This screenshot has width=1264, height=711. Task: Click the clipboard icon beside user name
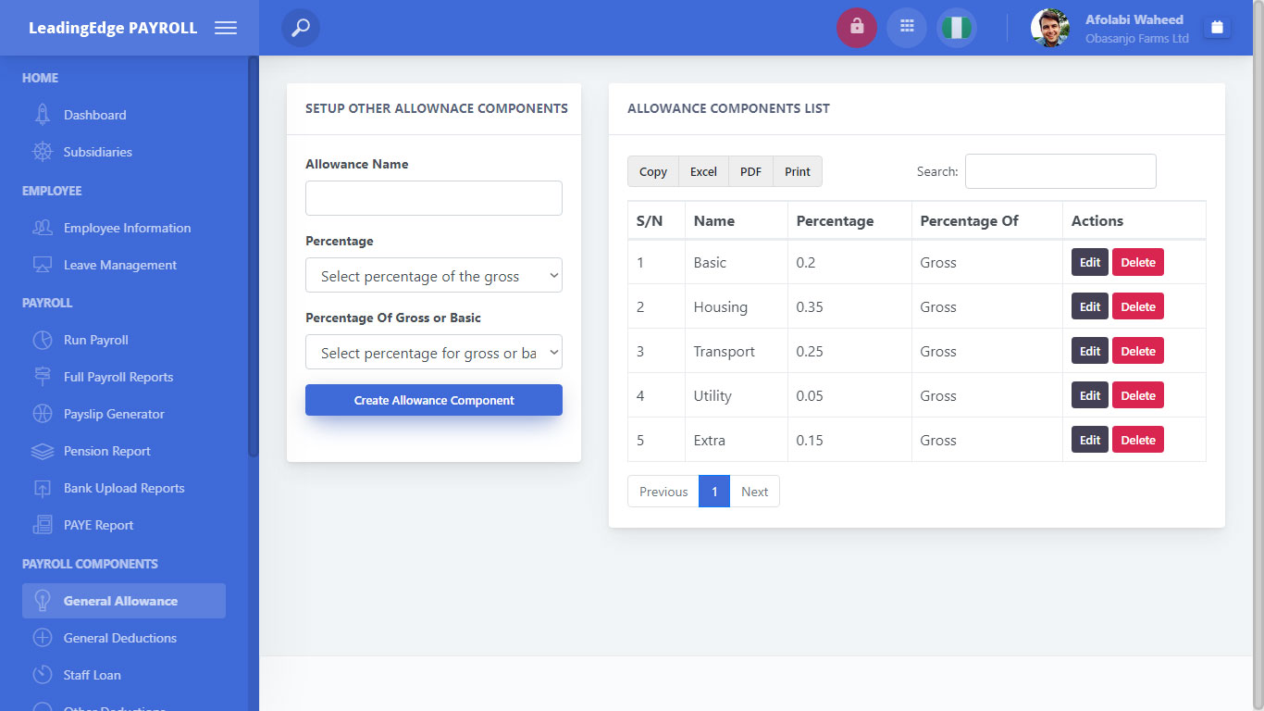coord(1217,28)
